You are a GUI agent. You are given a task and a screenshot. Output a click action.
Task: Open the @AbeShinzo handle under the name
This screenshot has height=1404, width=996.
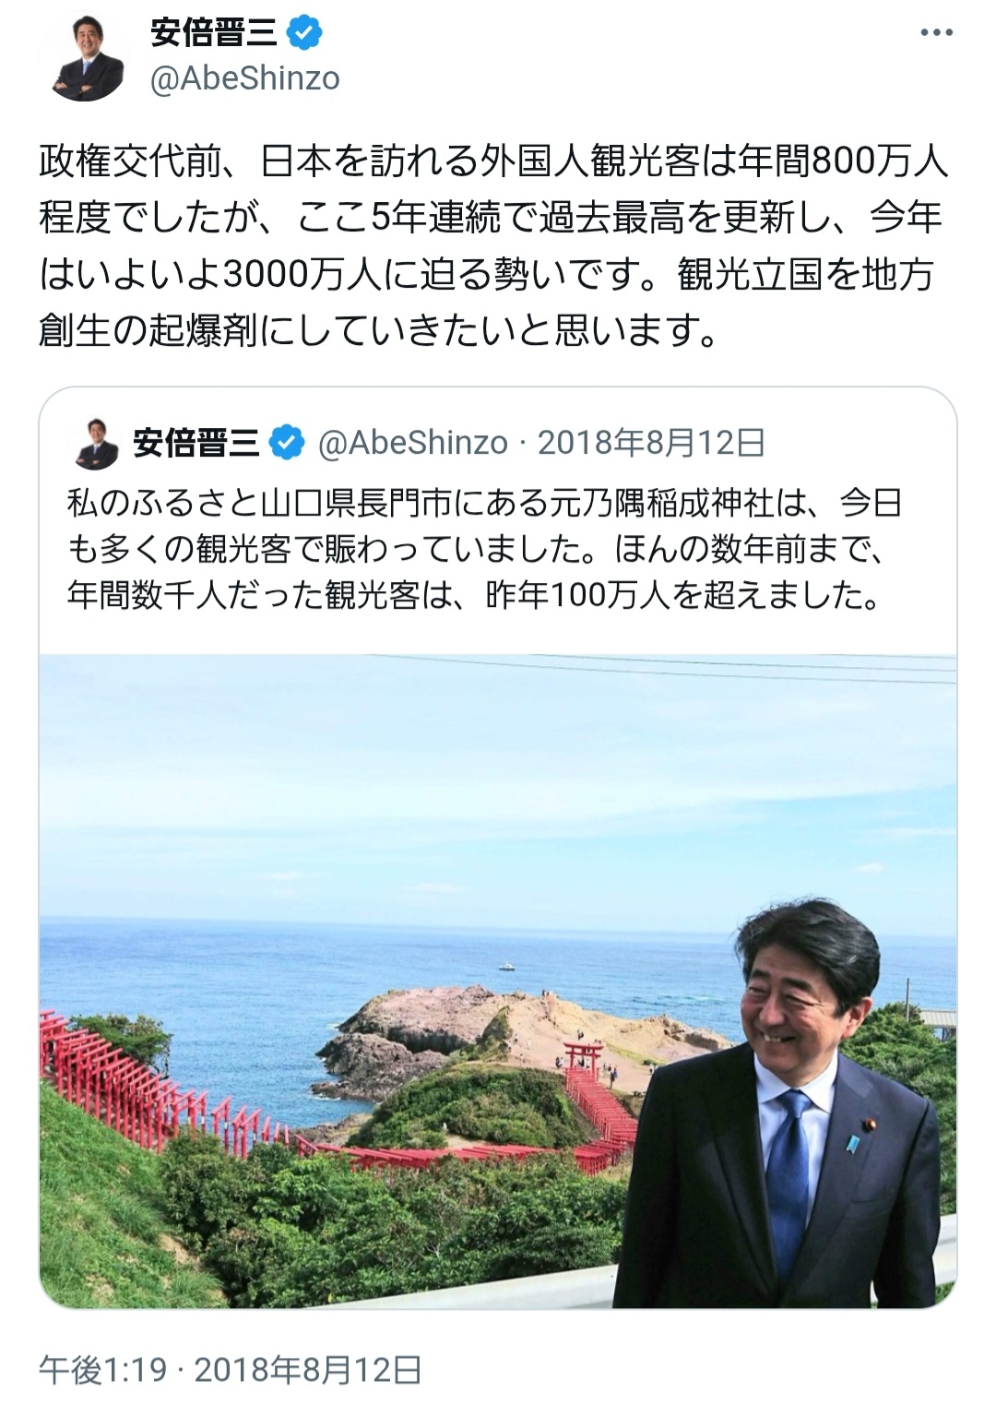point(244,79)
